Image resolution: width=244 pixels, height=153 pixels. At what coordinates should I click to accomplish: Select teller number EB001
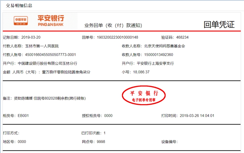[23, 116]
